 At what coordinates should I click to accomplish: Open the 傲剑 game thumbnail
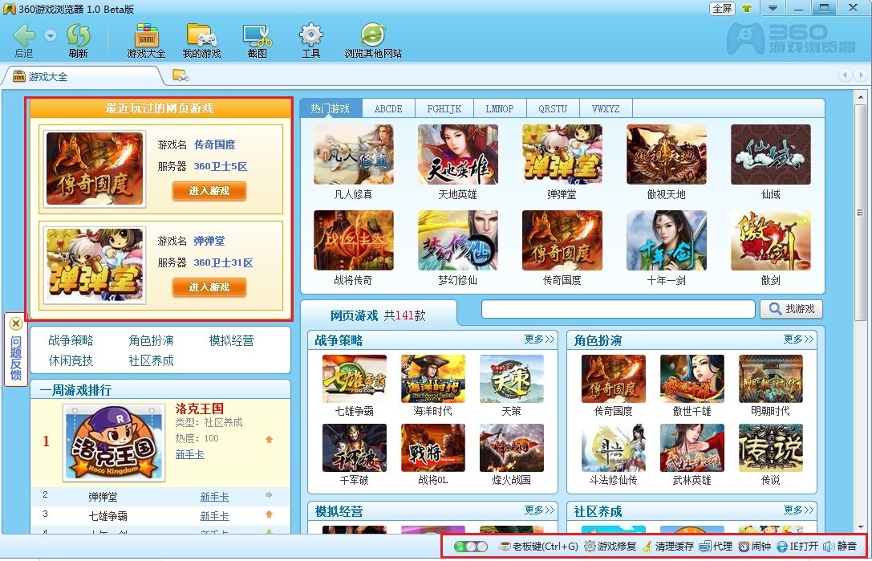tap(771, 240)
